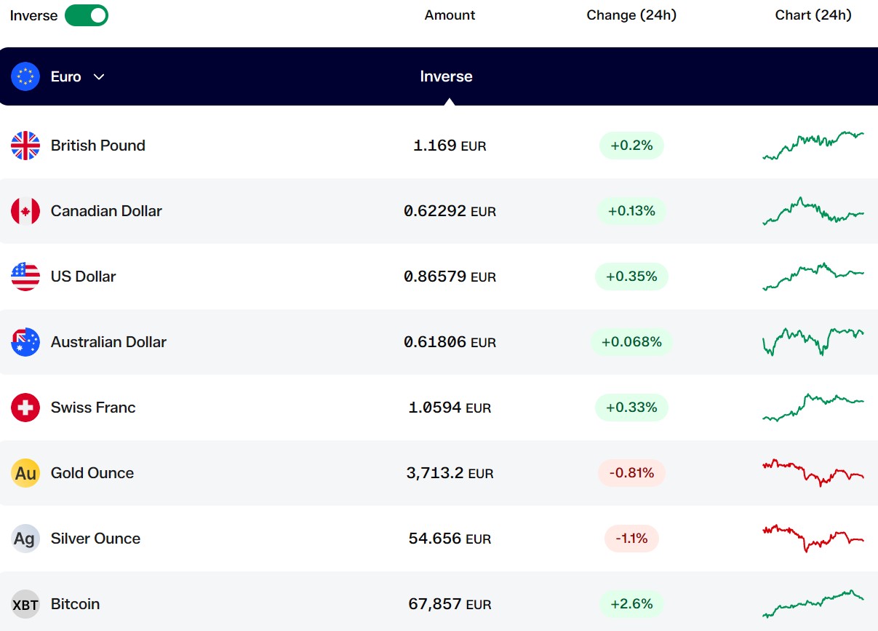Click the Australian Dollar flag icon
This screenshot has width=878, height=631.
pyautogui.click(x=25, y=342)
